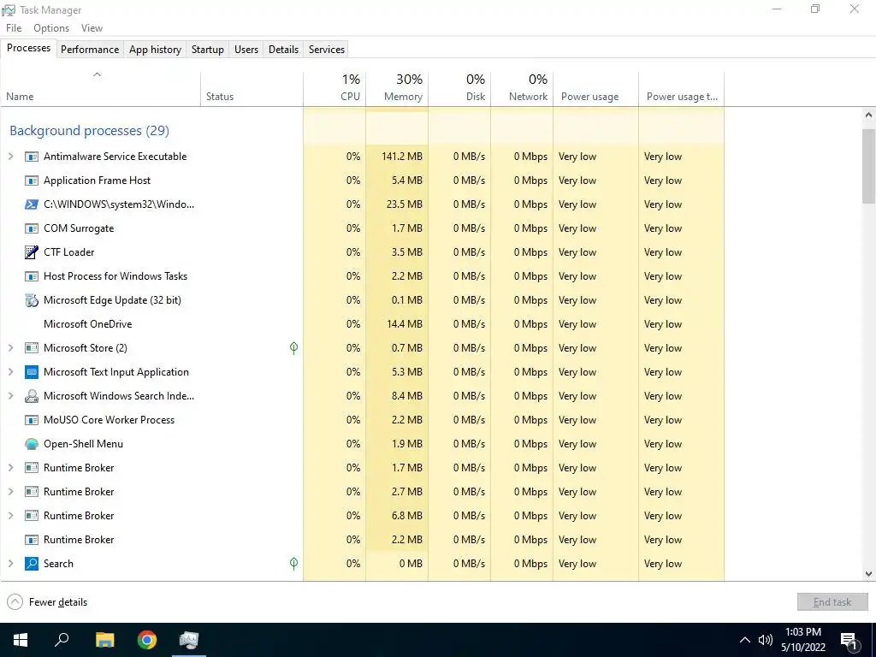Open File Explorer from the taskbar

click(104, 640)
